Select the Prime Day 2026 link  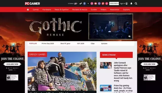[x=48, y=43]
